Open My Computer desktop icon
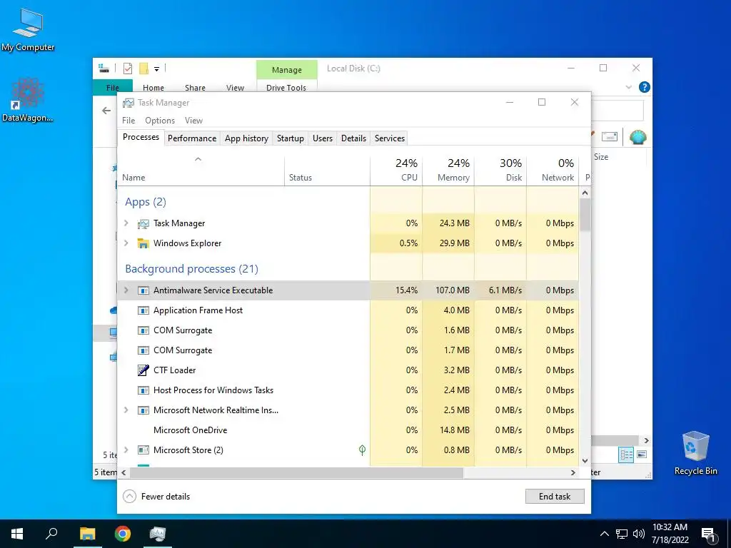 (x=28, y=29)
